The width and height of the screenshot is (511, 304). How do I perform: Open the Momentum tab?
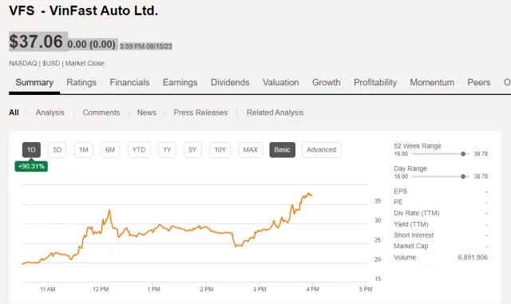click(x=432, y=82)
